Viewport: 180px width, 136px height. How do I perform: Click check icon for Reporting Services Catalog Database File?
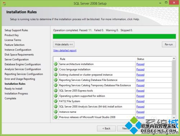(56, 80)
